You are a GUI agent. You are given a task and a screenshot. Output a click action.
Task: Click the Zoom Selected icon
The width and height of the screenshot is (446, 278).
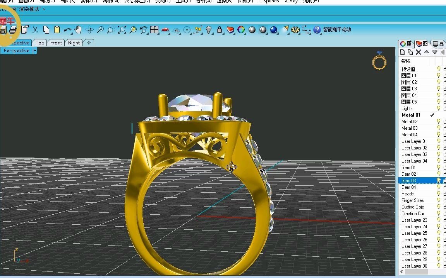point(133,29)
